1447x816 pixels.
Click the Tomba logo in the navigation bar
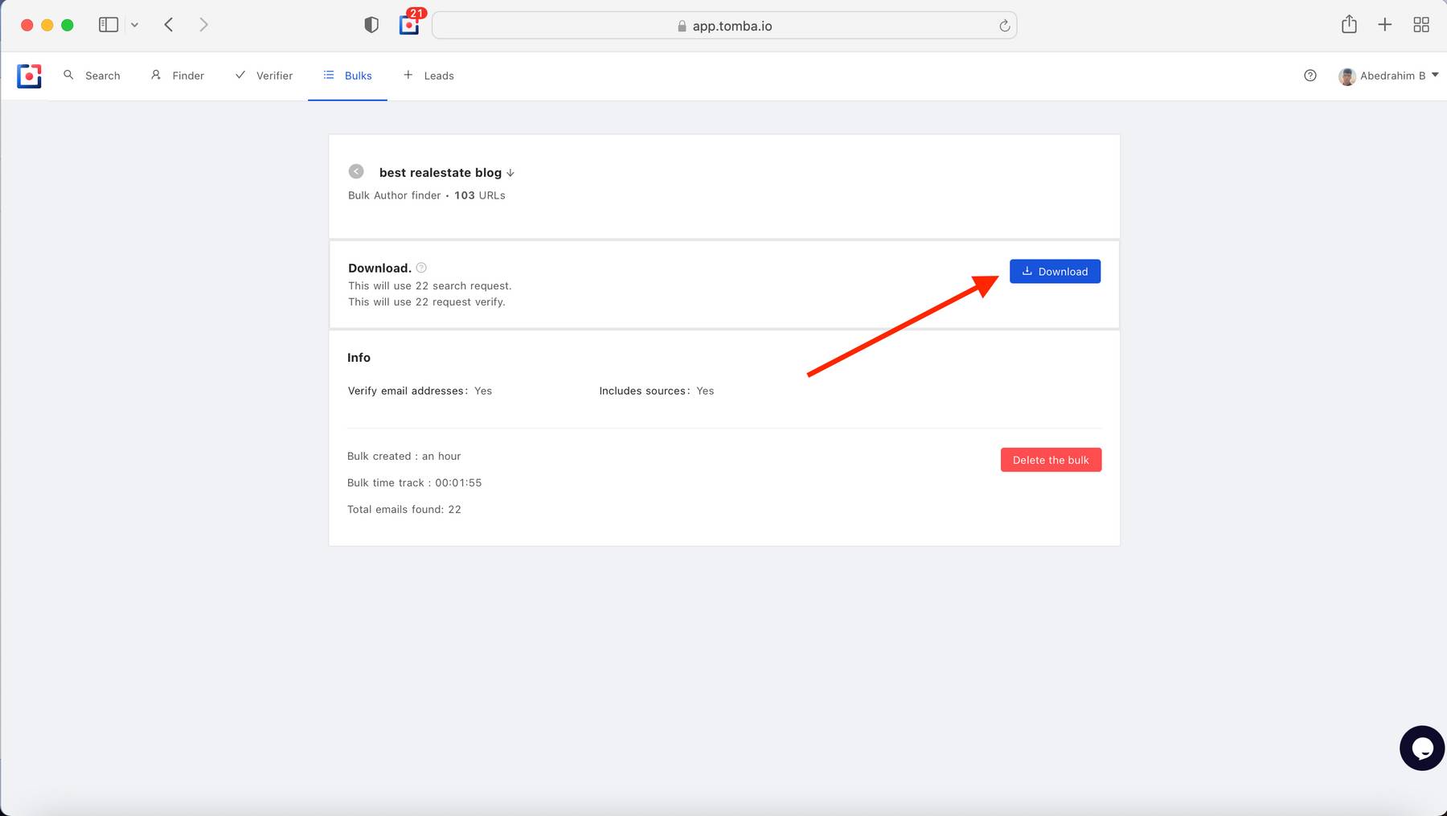tap(29, 76)
